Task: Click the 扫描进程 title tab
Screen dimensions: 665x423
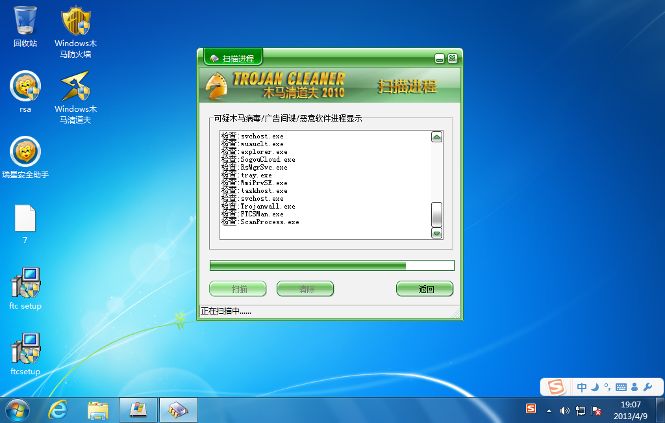Action: tap(233, 58)
